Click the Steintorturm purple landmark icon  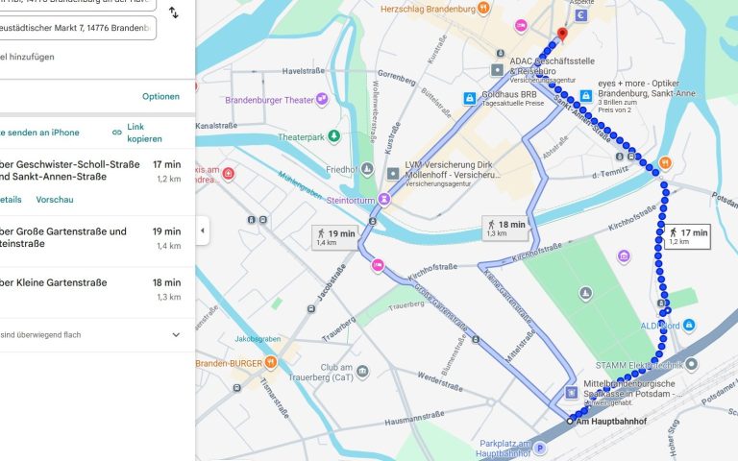(x=384, y=200)
